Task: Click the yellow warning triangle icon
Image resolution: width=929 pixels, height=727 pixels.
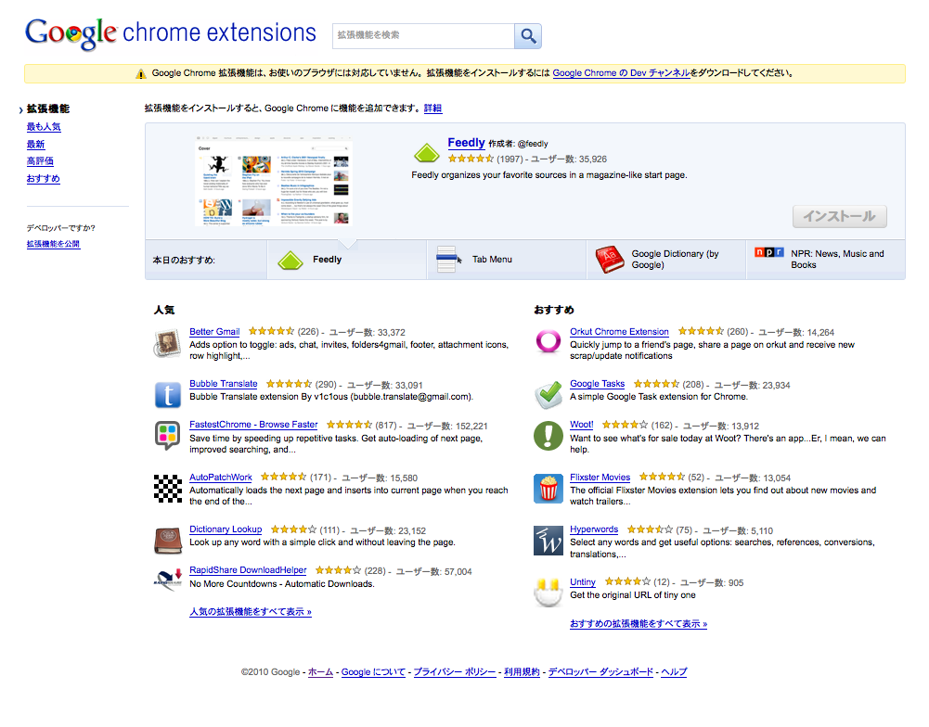Action: point(140,74)
